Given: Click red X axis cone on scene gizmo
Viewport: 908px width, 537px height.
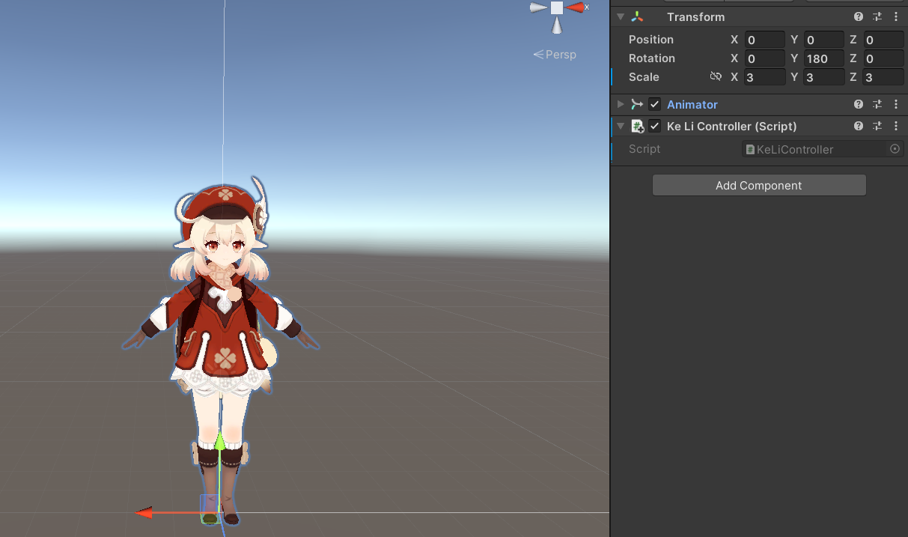Looking at the screenshot, I should click(x=575, y=7).
